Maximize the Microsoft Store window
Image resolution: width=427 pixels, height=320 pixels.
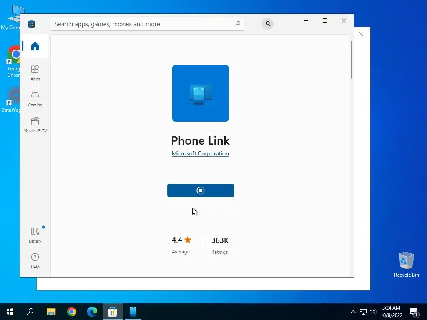click(324, 21)
